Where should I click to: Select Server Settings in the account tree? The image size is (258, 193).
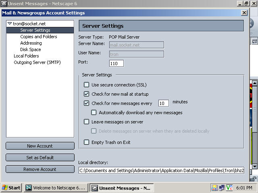tap(40, 30)
